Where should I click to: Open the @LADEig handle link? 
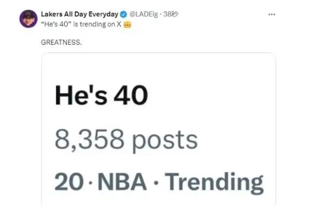144,14
